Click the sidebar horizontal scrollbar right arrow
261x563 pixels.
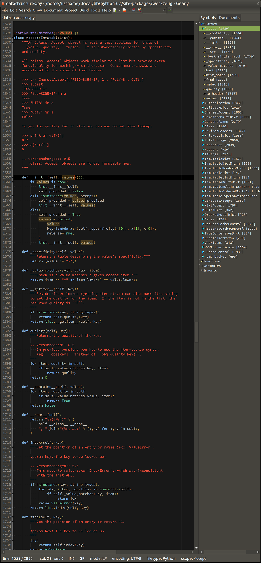(x=258, y=552)
